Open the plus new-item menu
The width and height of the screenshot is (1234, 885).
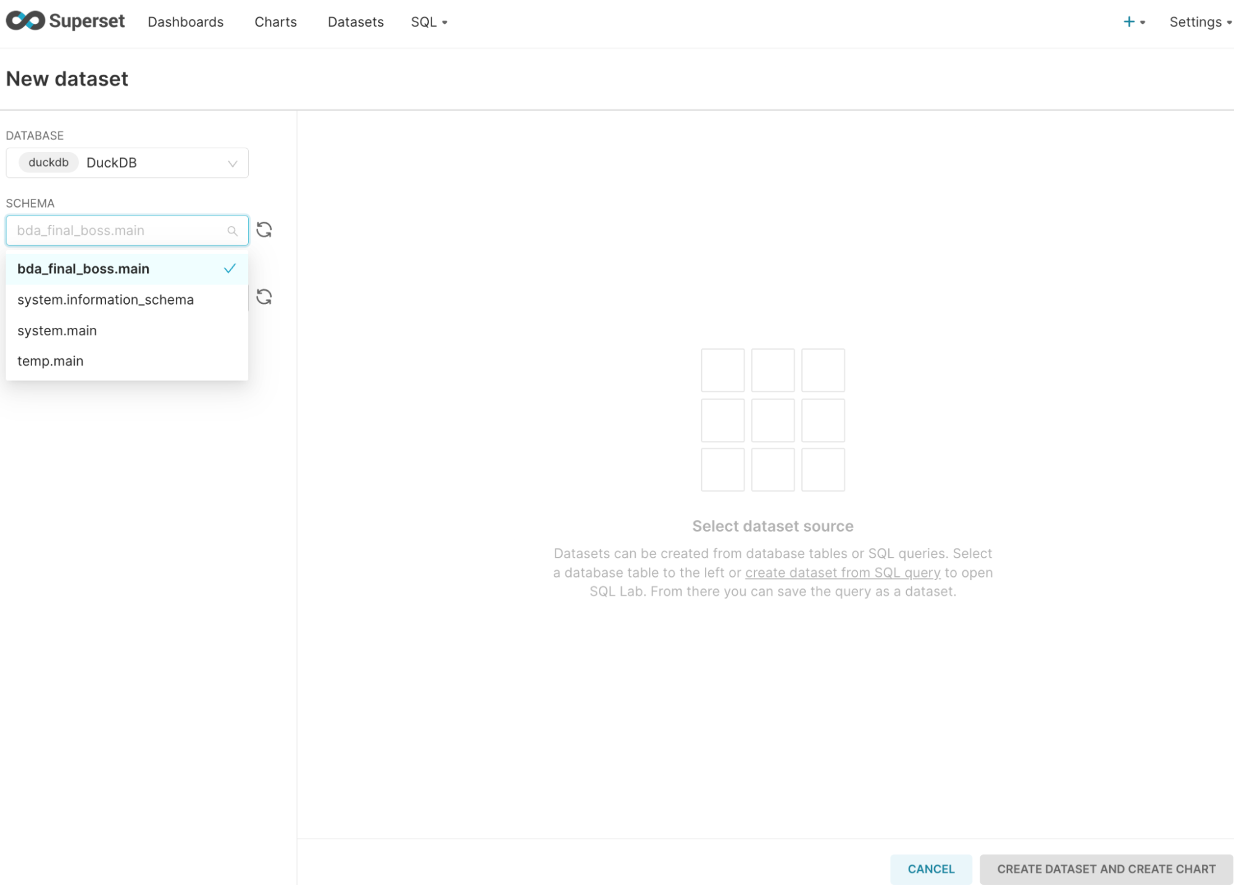coord(1134,22)
